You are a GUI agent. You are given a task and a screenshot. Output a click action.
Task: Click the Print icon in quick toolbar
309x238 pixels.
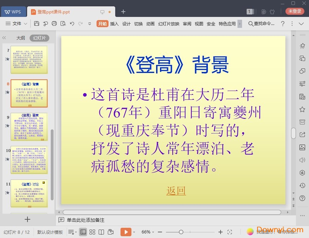(x=54, y=24)
